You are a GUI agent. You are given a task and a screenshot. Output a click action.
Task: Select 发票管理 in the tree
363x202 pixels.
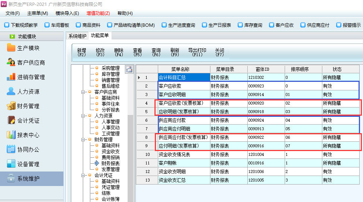tap(111, 169)
